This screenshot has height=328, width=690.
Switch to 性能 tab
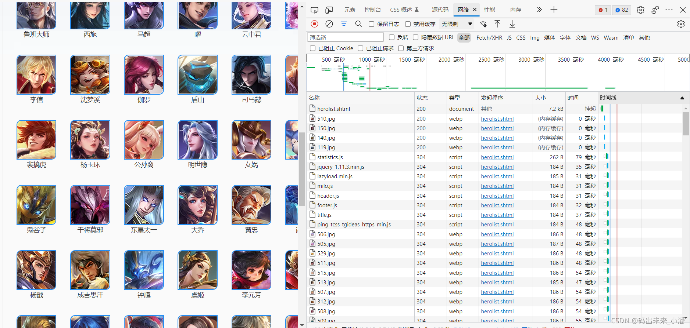[x=489, y=10]
